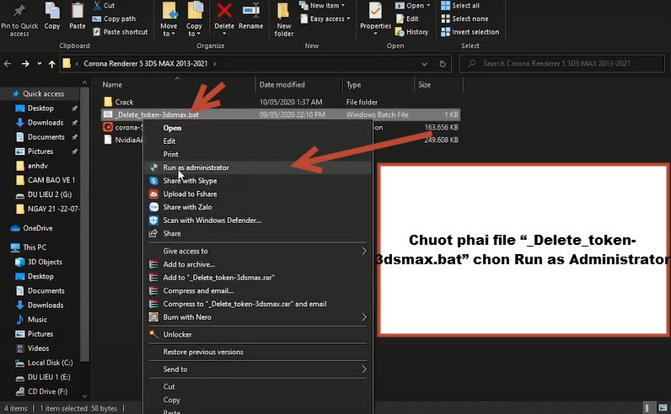The width and height of the screenshot is (671, 414).
Task: Select Local Disk (C:) in navigation pane
Action: pos(51,363)
